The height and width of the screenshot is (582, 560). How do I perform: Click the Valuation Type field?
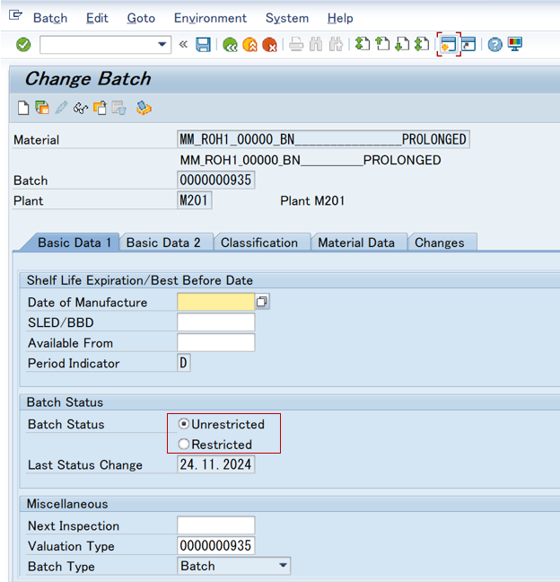point(216,546)
